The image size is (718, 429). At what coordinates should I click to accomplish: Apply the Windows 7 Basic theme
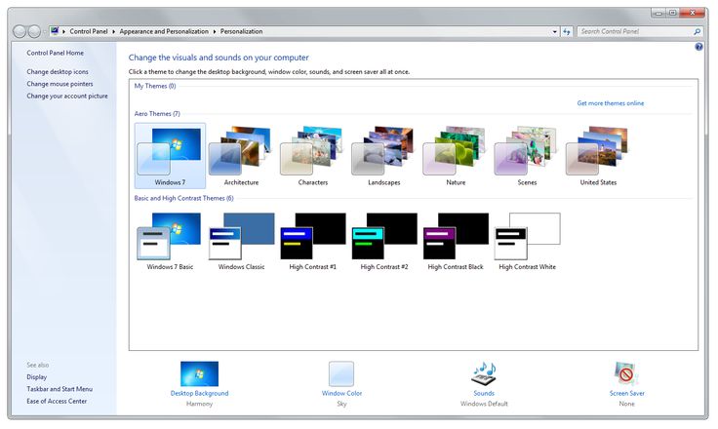tap(170, 241)
